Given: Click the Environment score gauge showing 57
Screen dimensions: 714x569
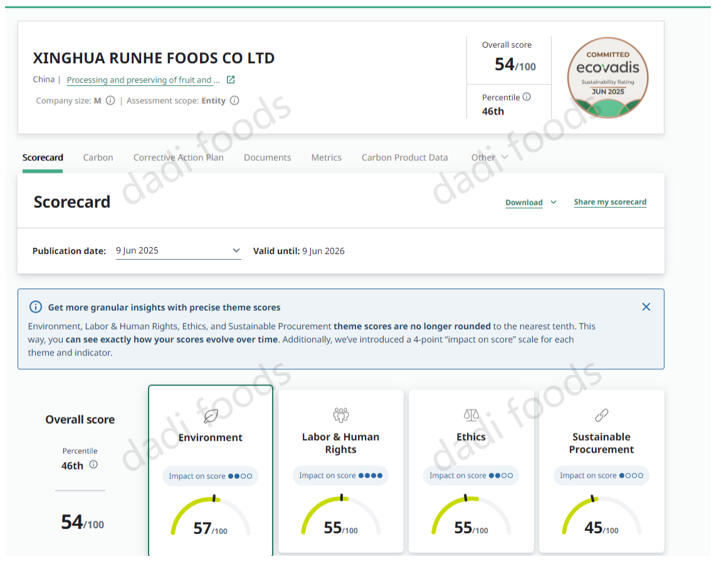Looking at the screenshot, I should coord(211,517).
